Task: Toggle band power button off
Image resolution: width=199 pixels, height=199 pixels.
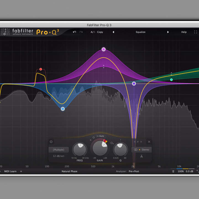Action: (x=51, y=142)
